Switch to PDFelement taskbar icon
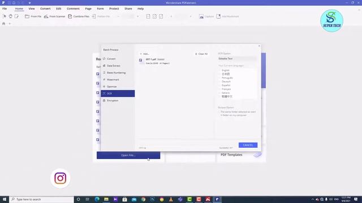362x203 pixels. pos(217,199)
